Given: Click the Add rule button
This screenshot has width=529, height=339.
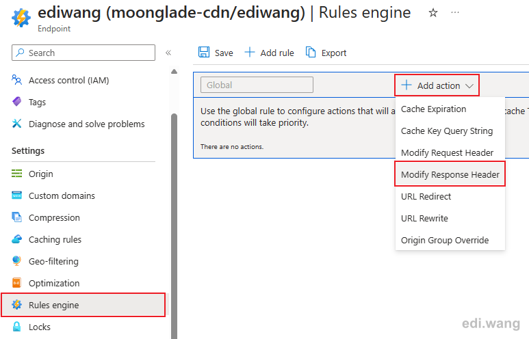Looking at the screenshot, I should (269, 53).
